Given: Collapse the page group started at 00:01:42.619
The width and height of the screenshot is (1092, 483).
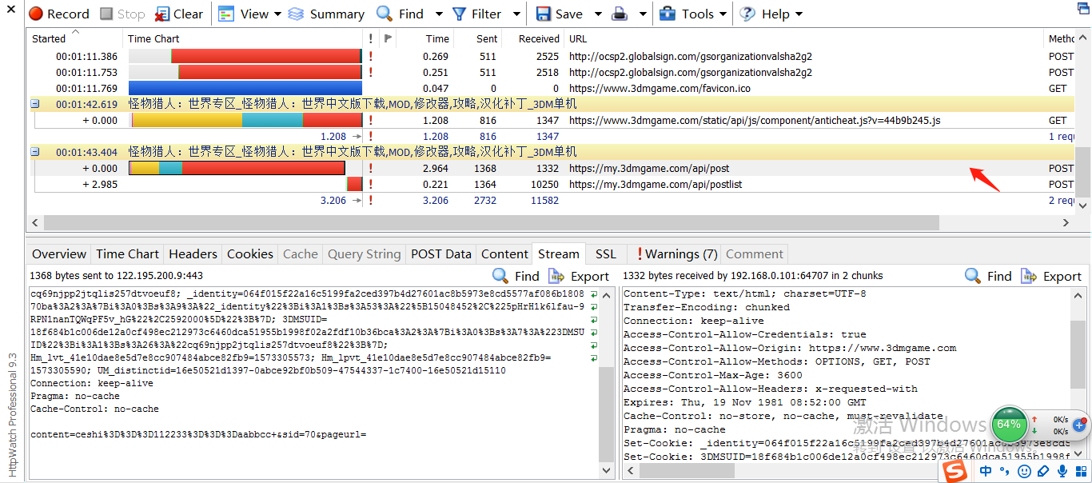Looking at the screenshot, I should point(35,104).
